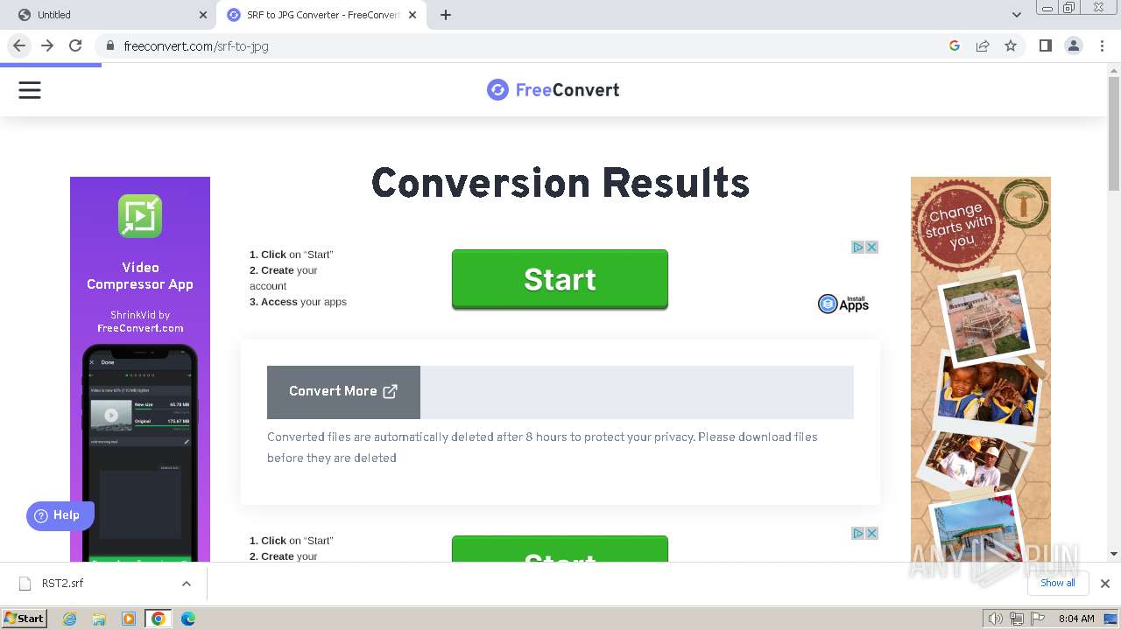This screenshot has width=1121, height=630.
Task: Click the 'Converted files are automatically deleted' notice
Action: coord(542,447)
